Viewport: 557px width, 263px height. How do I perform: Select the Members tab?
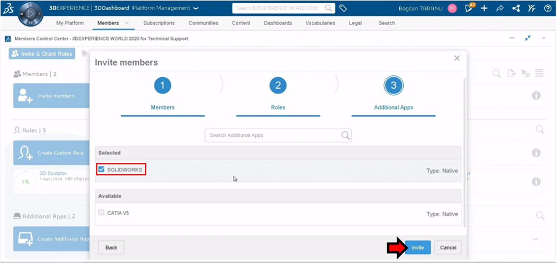(108, 23)
